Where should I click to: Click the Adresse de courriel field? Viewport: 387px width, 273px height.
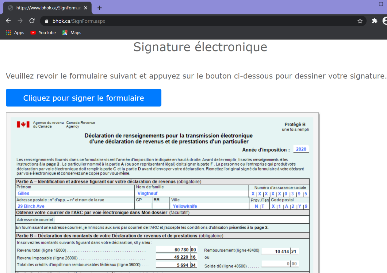(181, 220)
